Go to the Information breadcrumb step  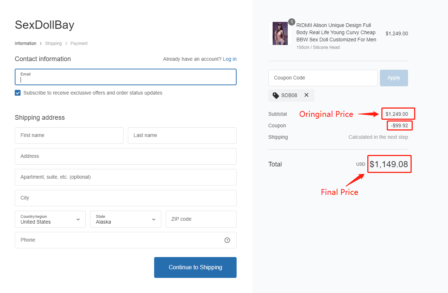(x=26, y=44)
